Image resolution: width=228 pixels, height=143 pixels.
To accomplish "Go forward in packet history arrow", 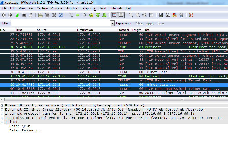I will (x=84, y=15).
